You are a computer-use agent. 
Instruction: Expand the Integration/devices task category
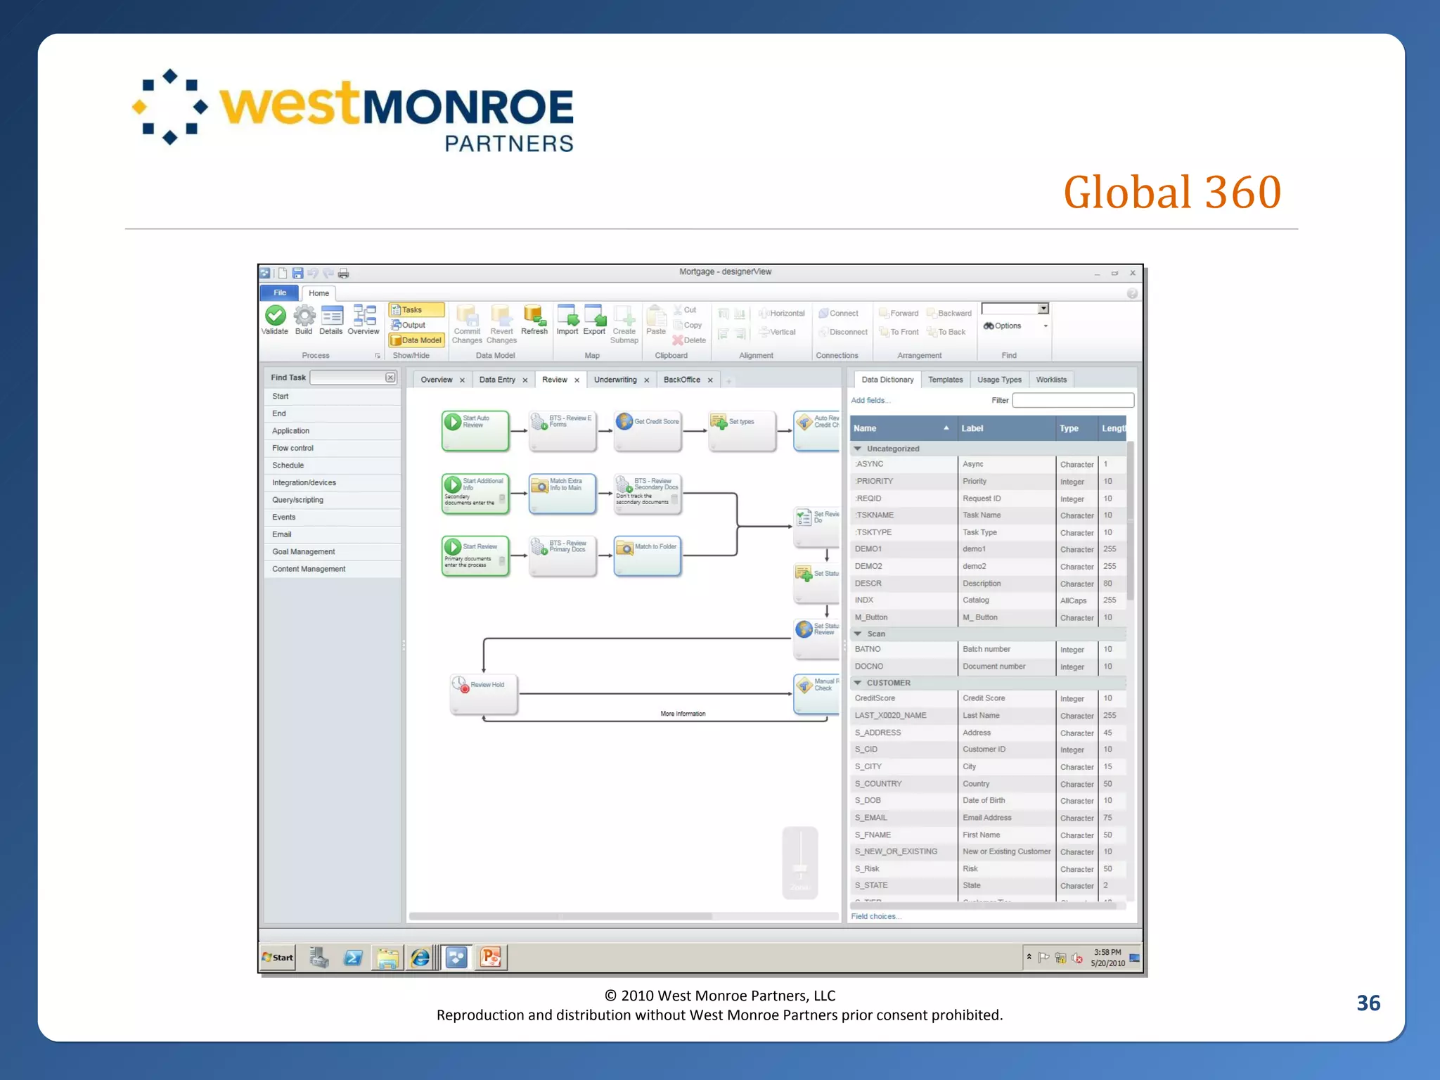(x=332, y=482)
